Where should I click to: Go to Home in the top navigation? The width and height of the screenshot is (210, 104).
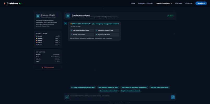pos(133,3)
